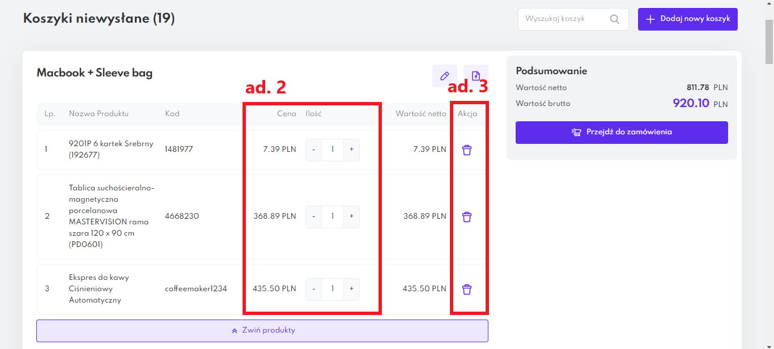The image size is (774, 349).
Task: Remove the MASTERVISION whiteboard from the basket
Action: click(x=467, y=217)
